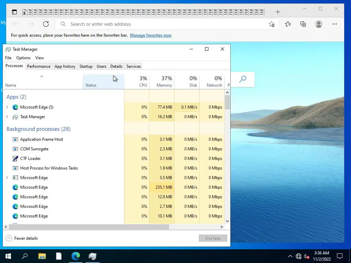Image resolution: width=351 pixels, height=263 pixels.
Task: Select Host Process for Windows Tasks row
Action: click(x=114, y=168)
